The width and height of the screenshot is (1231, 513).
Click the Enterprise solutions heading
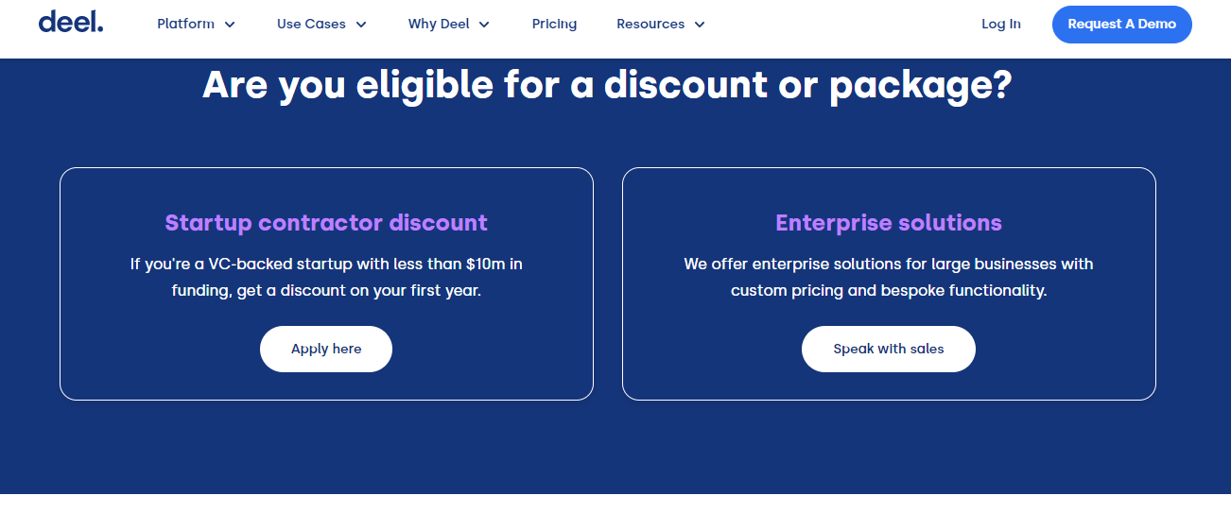click(889, 223)
